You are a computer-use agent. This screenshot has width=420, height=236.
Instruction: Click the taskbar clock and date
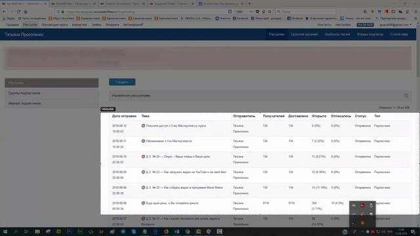coord(401,231)
